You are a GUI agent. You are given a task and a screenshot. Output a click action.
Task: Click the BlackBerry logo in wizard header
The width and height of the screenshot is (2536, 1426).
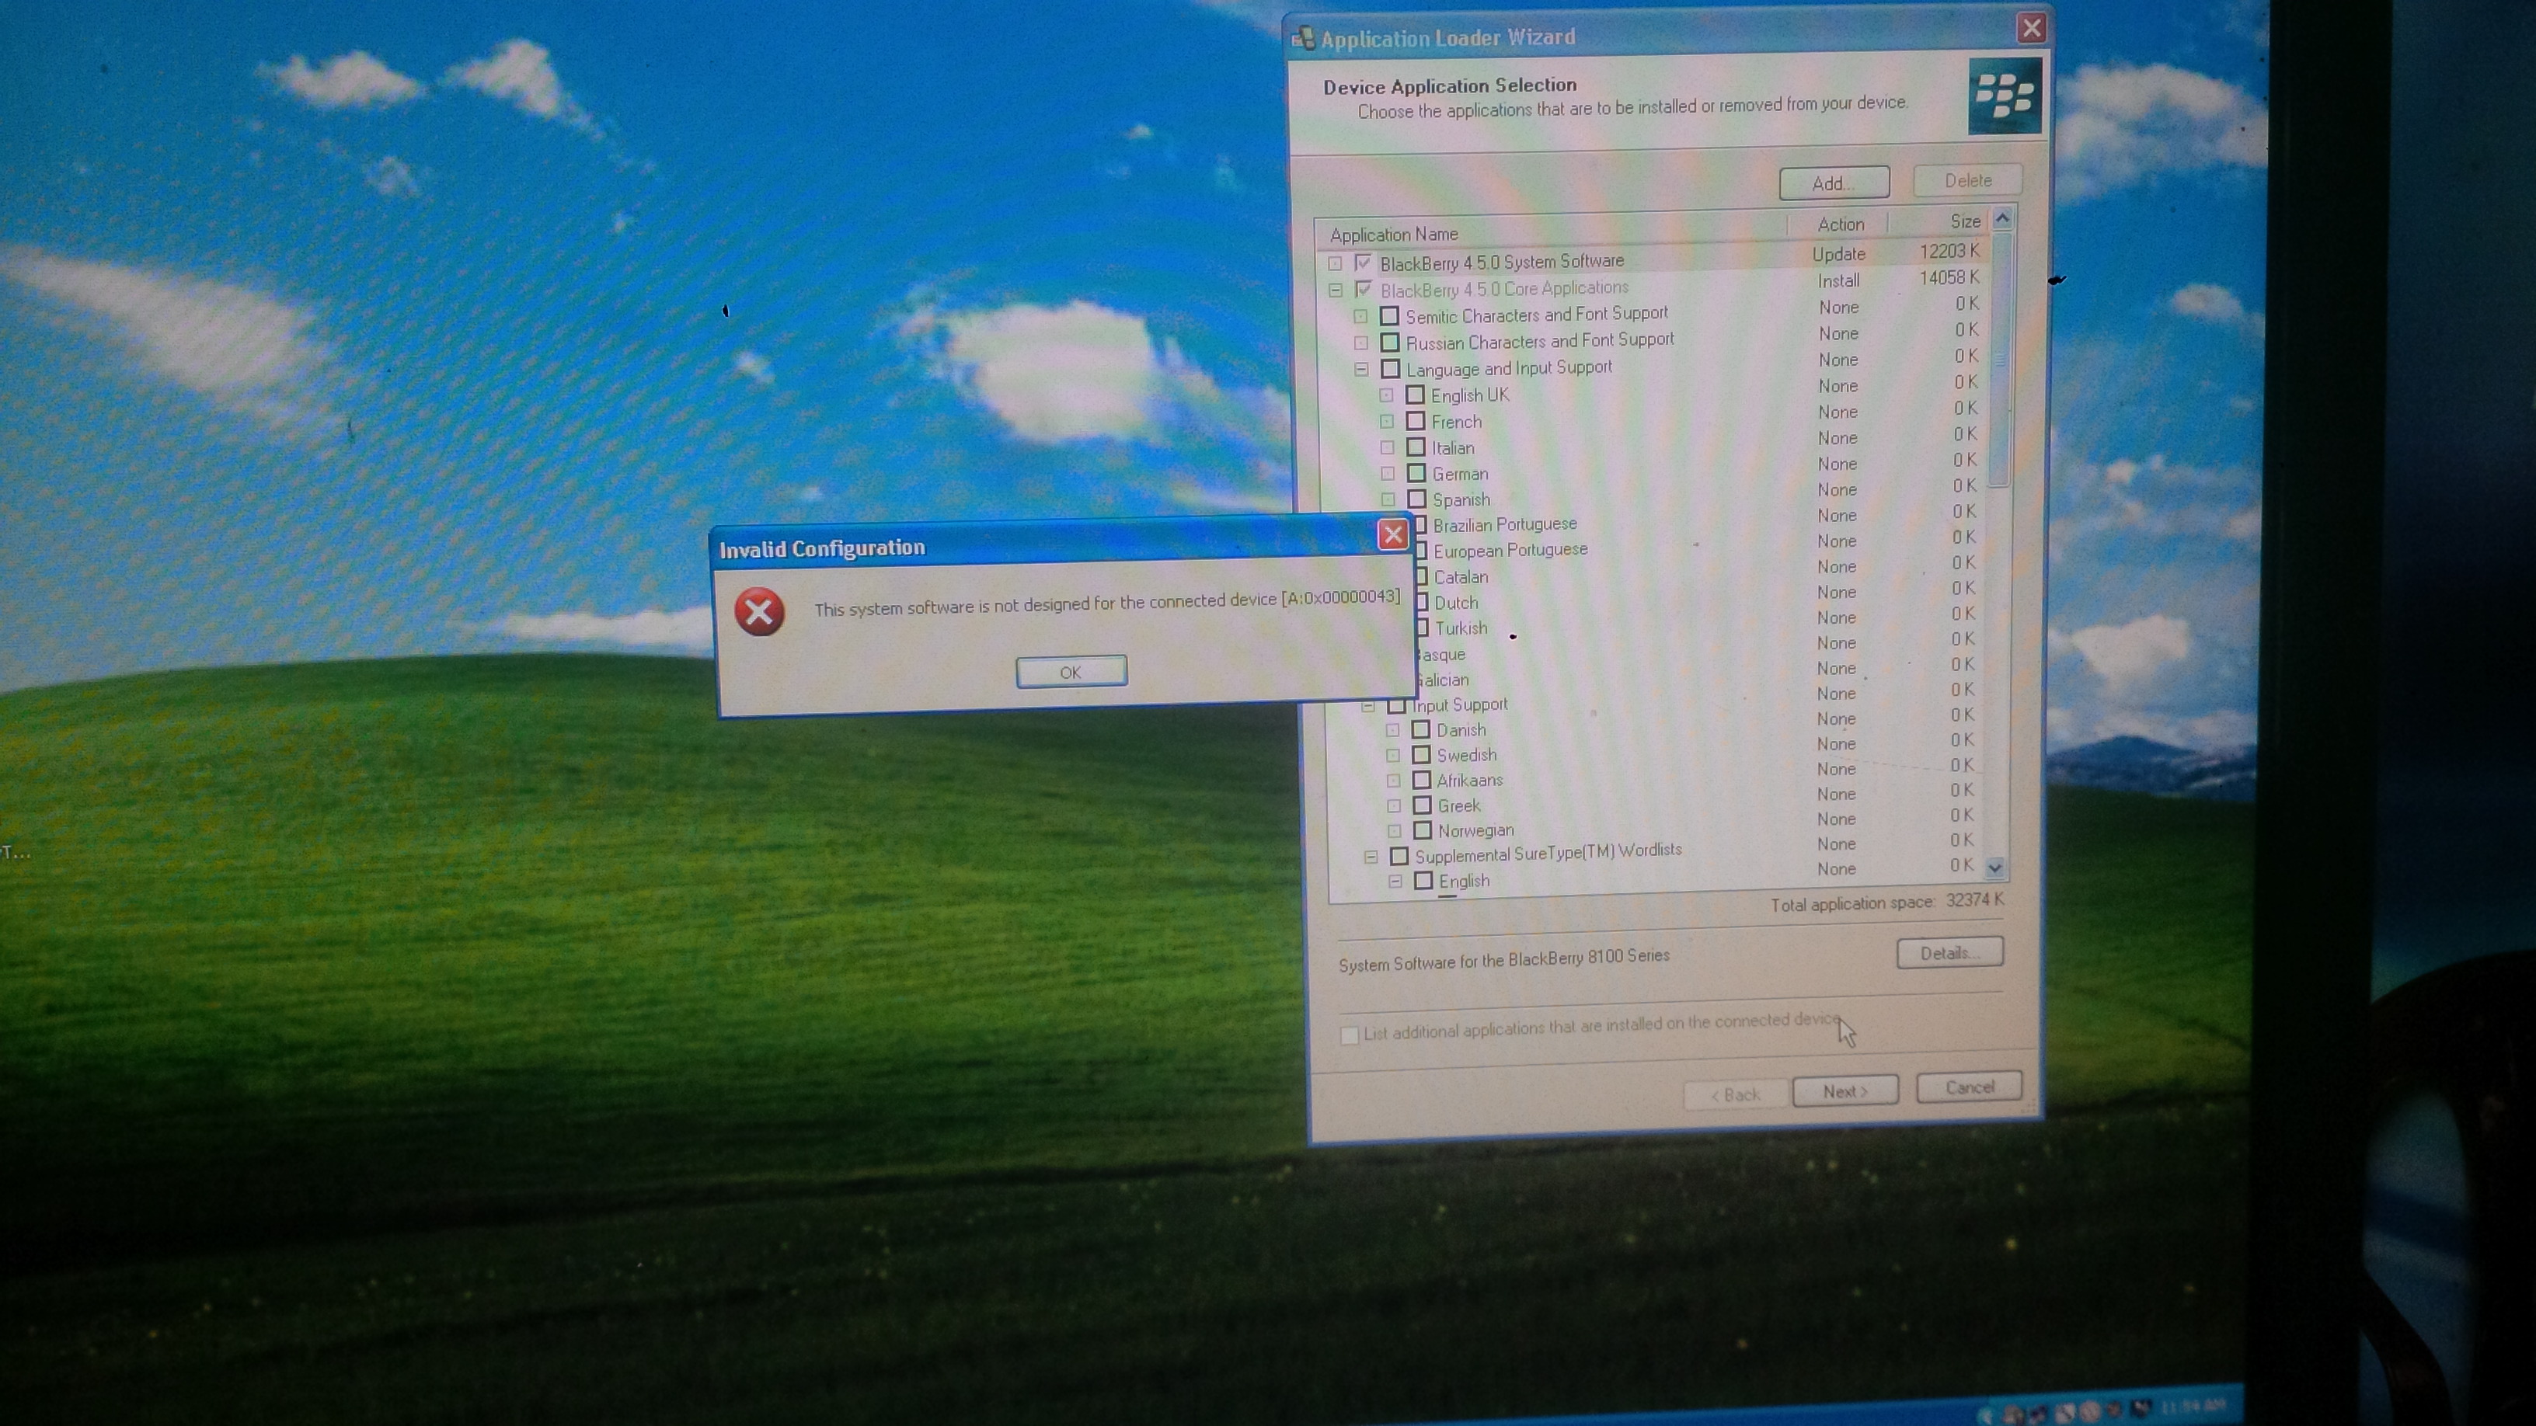pyautogui.click(x=2005, y=96)
